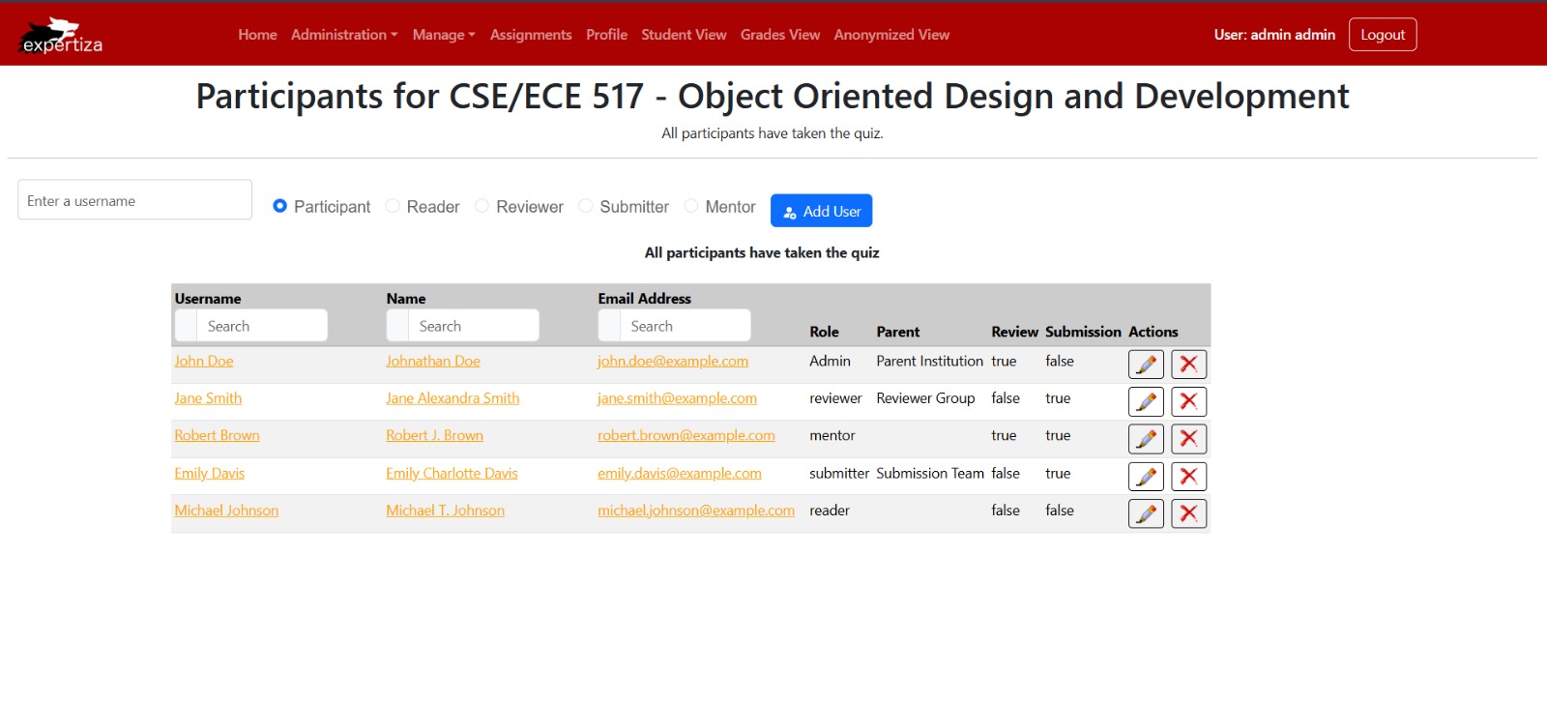The image size is (1547, 701).
Task: Click pencil icon for Jane Smith
Action: click(1146, 401)
